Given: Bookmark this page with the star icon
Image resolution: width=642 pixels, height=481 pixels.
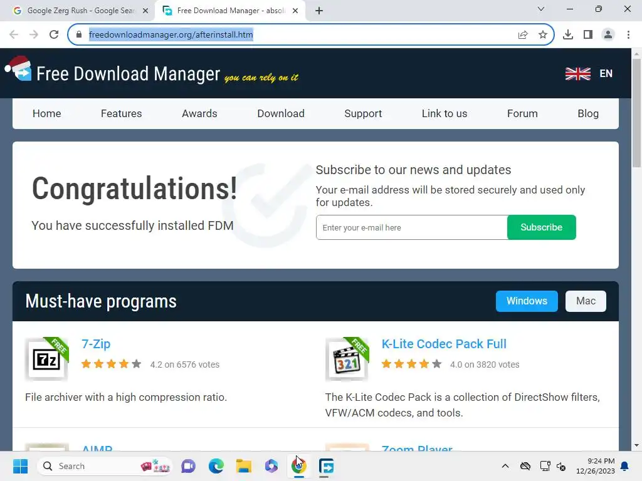Looking at the screenshot, I should [543, 35].
